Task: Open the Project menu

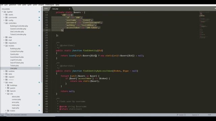Action: (x=41, y=5)
